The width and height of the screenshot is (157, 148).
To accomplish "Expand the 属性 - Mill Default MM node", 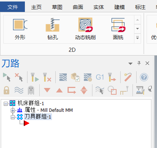I will point(13,110).
